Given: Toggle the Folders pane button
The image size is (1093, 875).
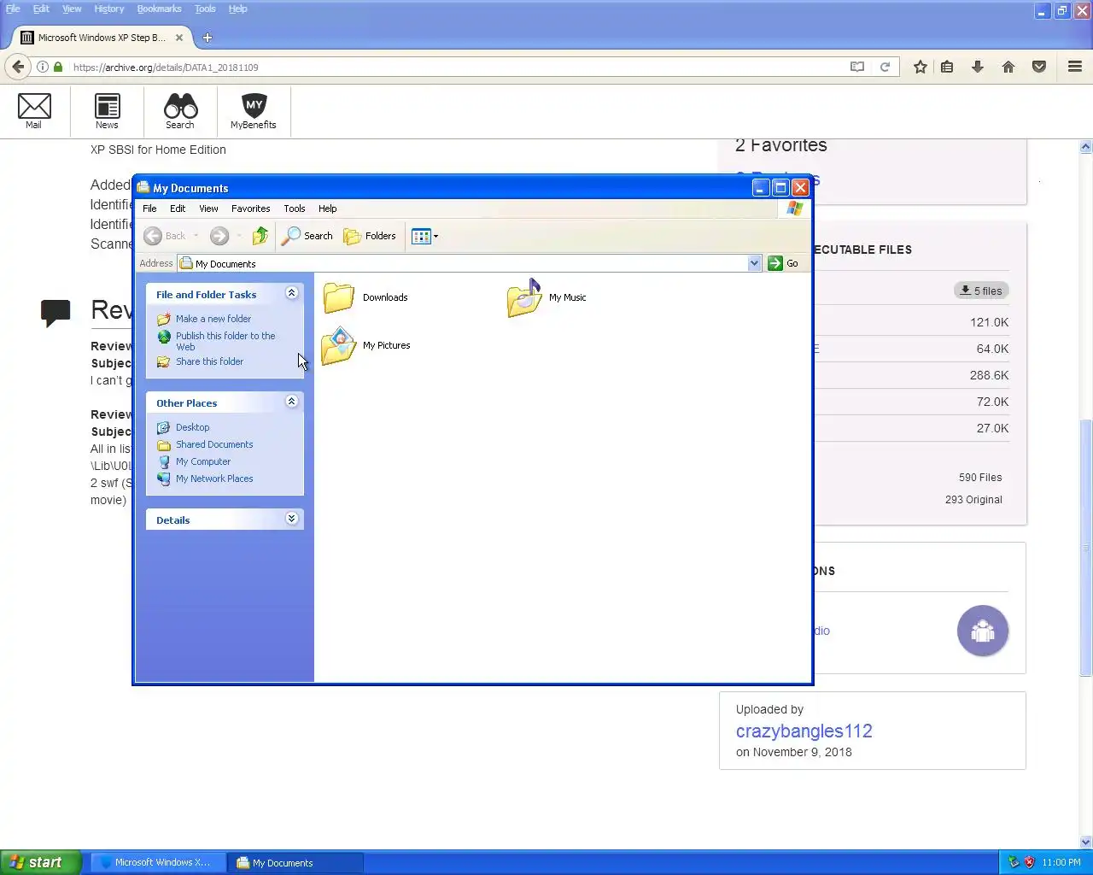Looking at the screenshot, I should [370, 236].
